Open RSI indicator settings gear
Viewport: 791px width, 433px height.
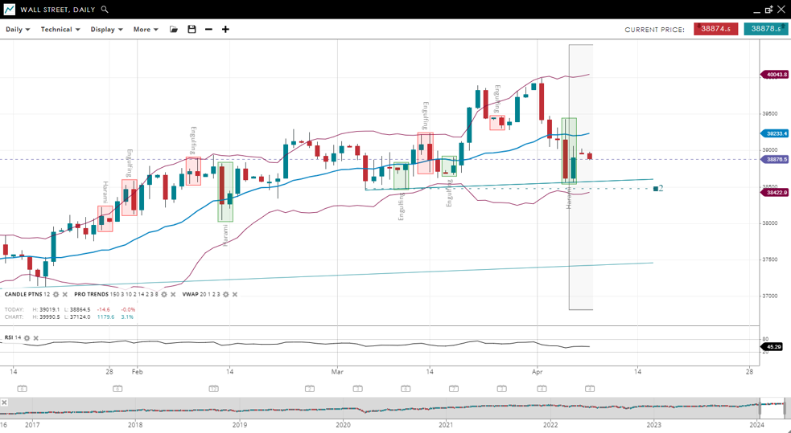pos(27,338)
